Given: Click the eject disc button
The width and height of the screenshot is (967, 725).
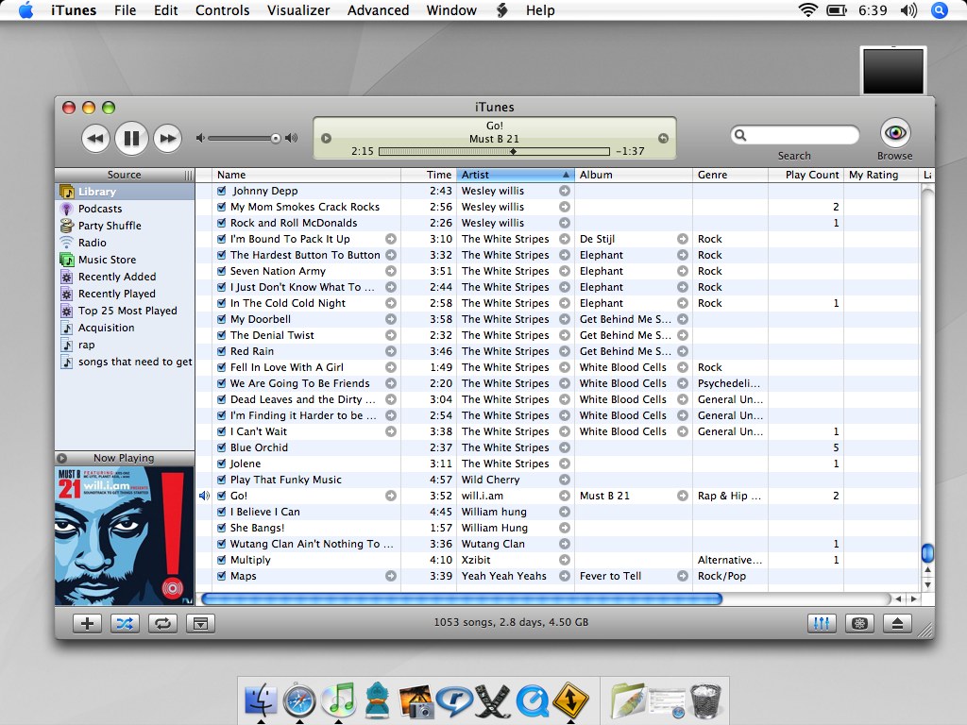Looking at the screenshot, I should pyautogui.click(x=897, y=623).
